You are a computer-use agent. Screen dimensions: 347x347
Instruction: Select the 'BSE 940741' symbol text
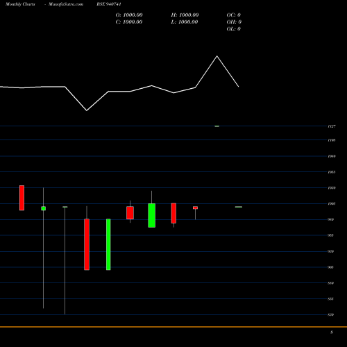pos(109,4)
